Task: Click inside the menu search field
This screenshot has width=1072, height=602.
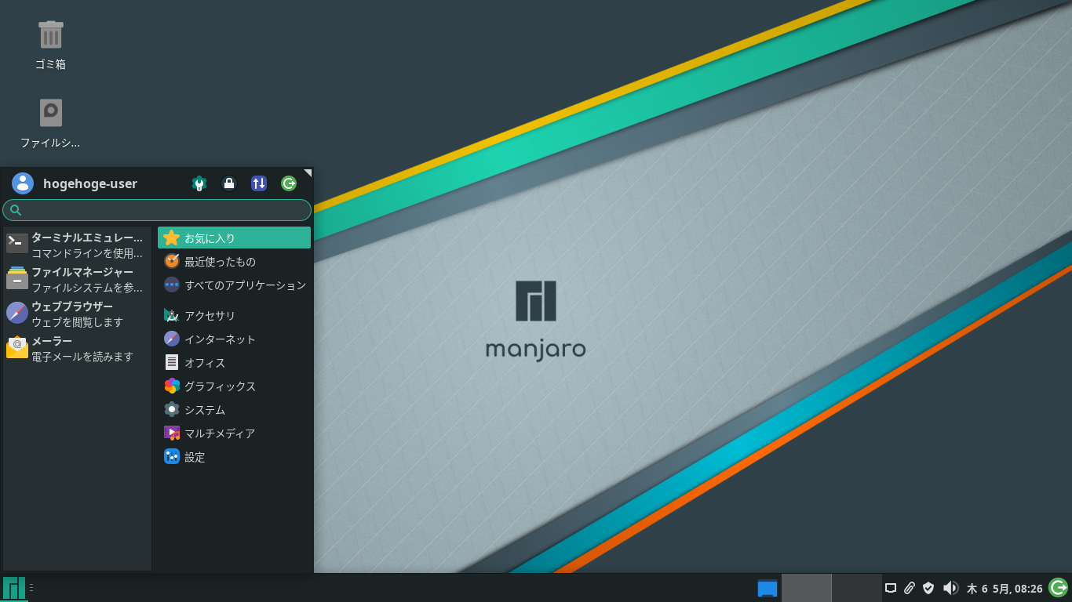Action: tap(157, 210)
